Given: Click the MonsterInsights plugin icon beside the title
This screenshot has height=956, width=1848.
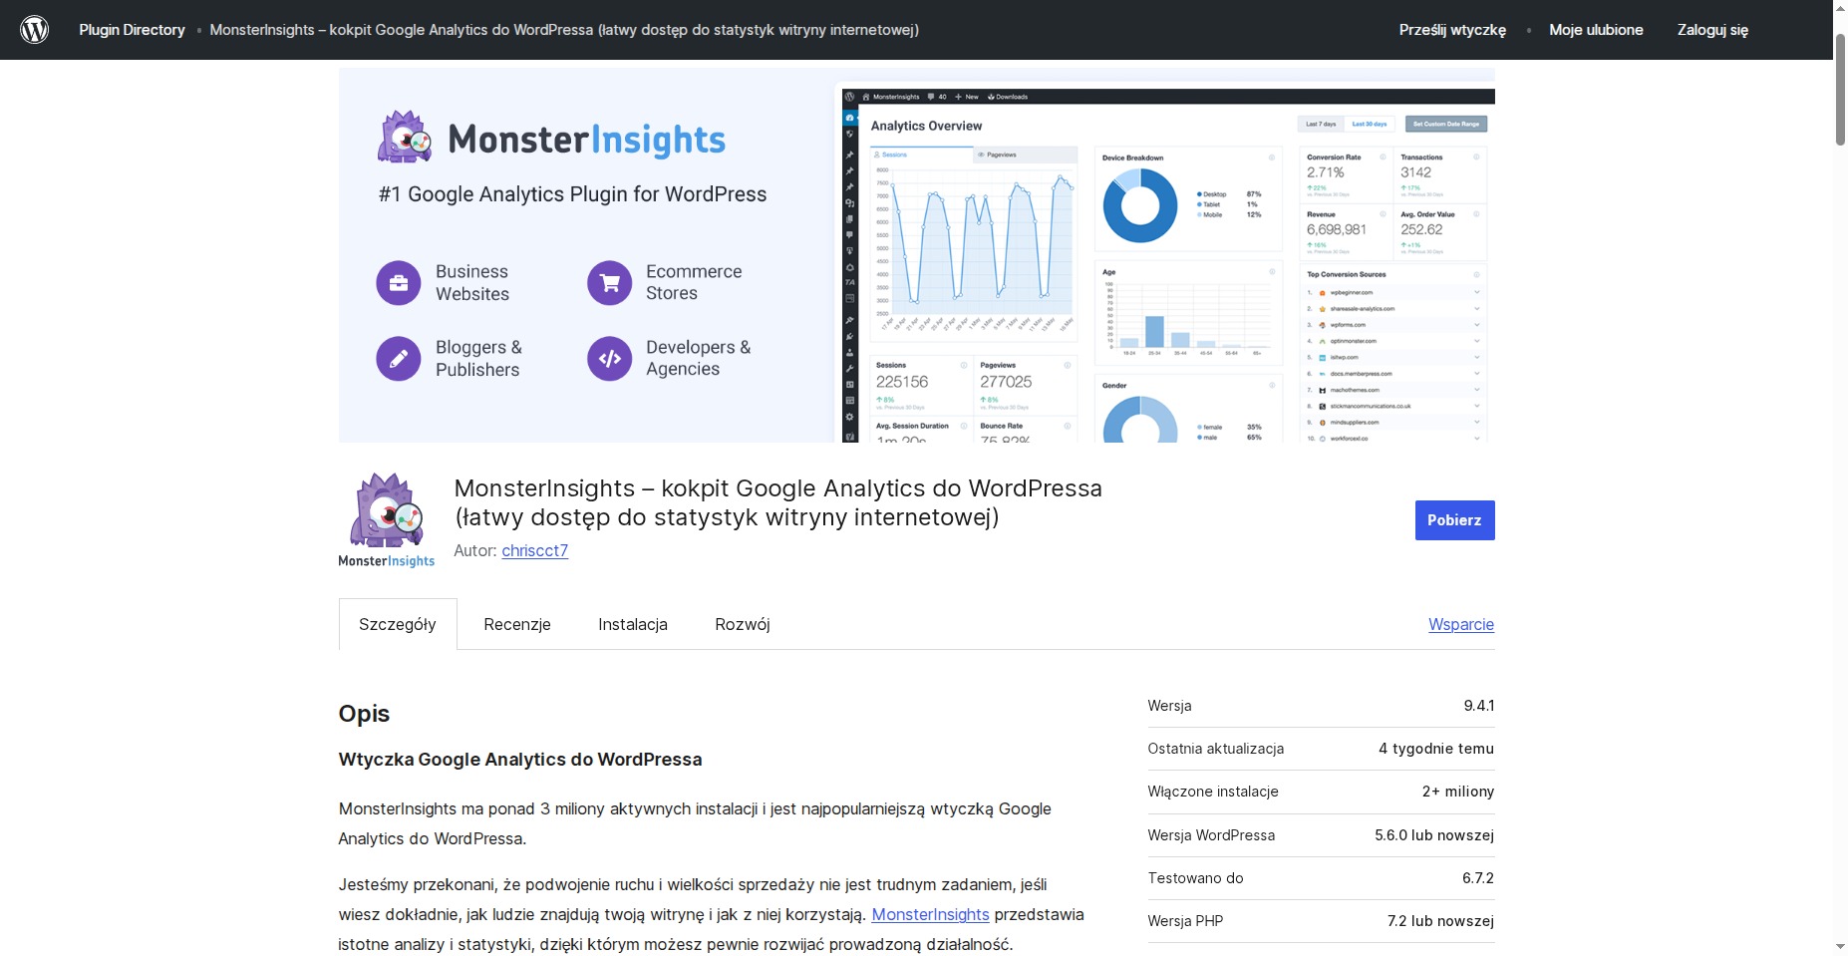Looking at the screenshot, I should [386, 520].
